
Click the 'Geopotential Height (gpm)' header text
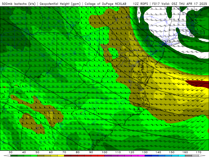pos(60,4)
